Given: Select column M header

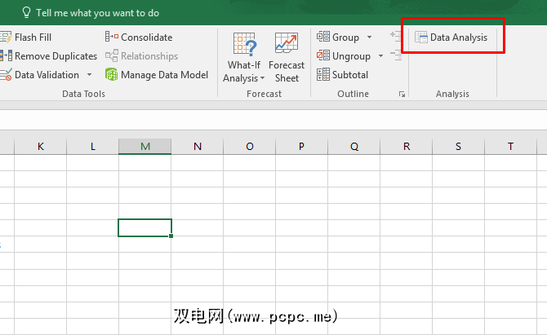Looking at the screenshot, I should pyautogui.click(x=145, y=147).
